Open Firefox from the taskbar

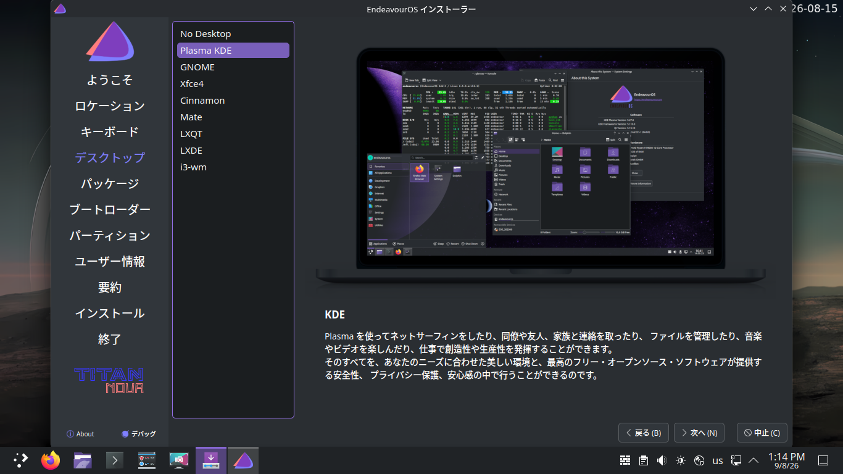tap(51, 460)
